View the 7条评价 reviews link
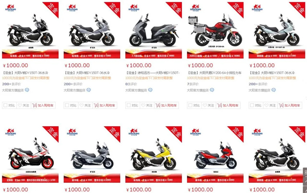Image resolution: width=307 pixels, height=193 pixels. click(193, 84)
